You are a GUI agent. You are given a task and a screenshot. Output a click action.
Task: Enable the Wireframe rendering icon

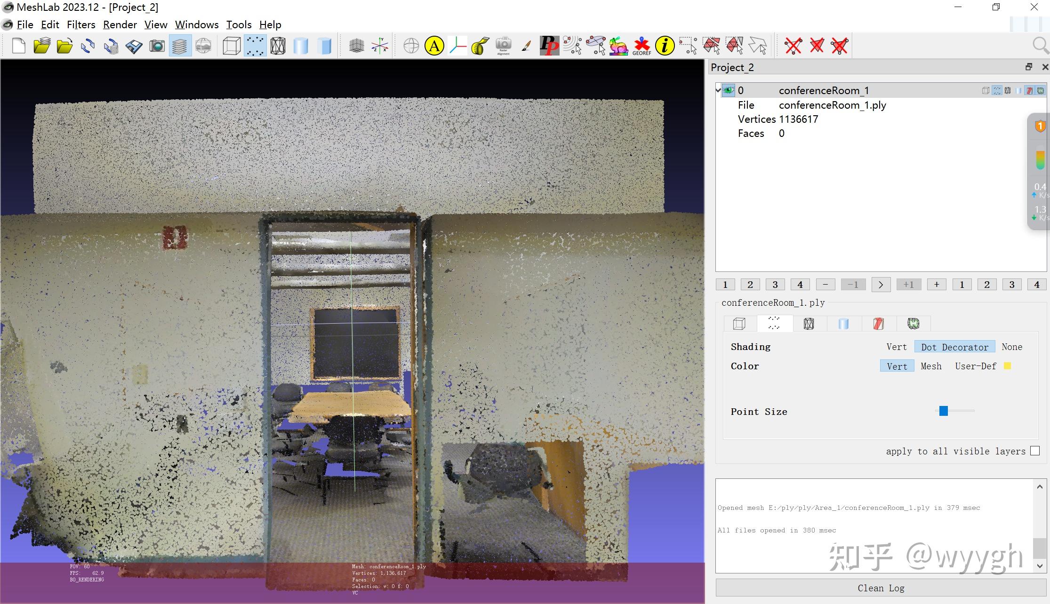[278, 46]
